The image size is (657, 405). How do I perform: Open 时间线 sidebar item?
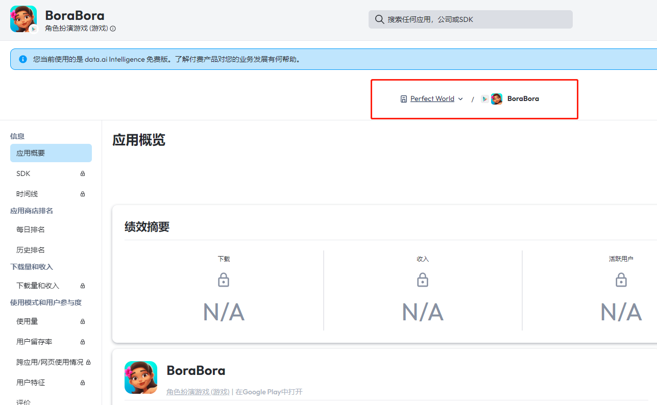(x=51, y=194)
